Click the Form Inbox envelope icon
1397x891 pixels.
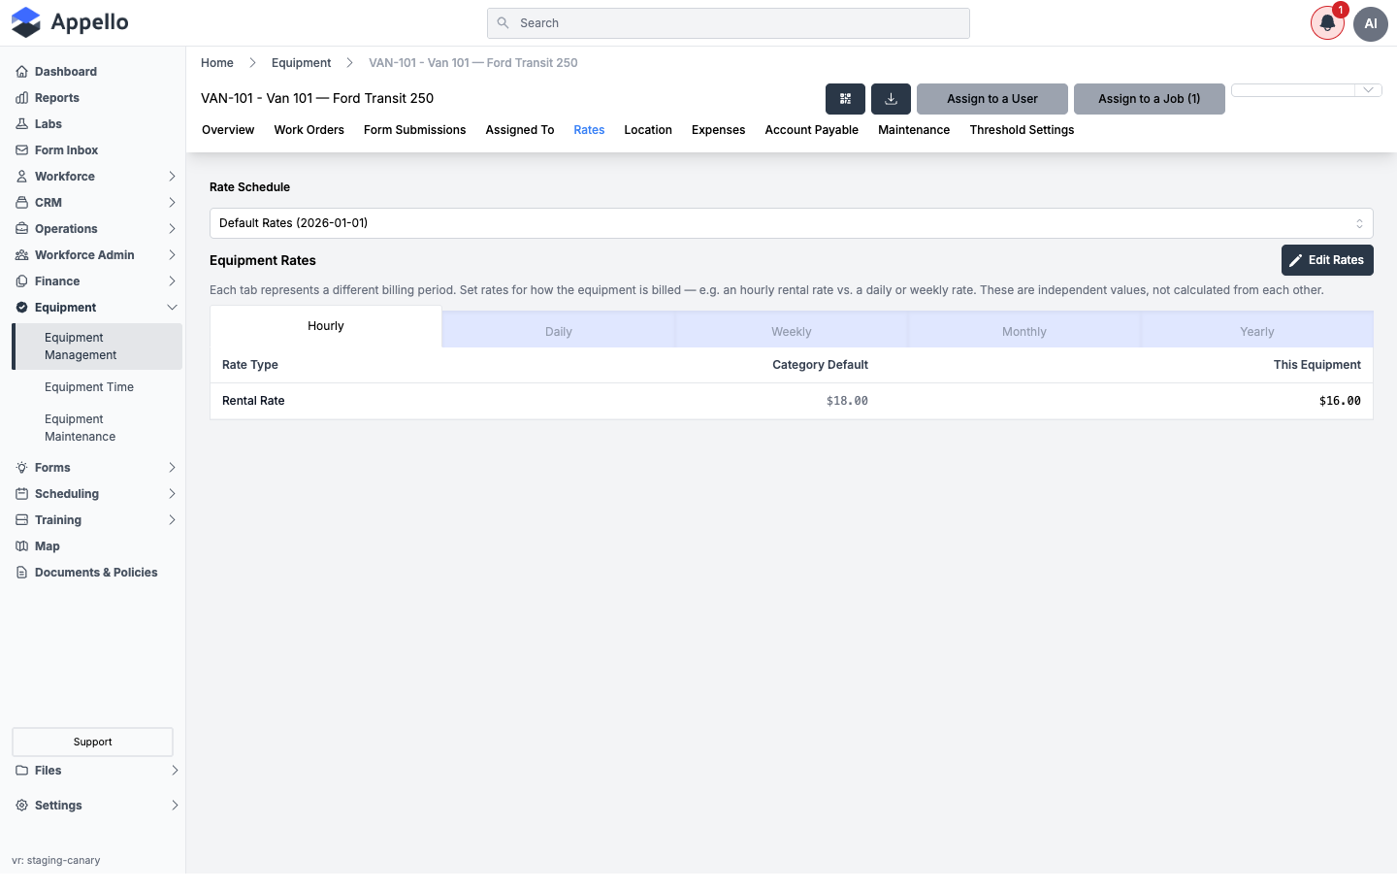21,150
